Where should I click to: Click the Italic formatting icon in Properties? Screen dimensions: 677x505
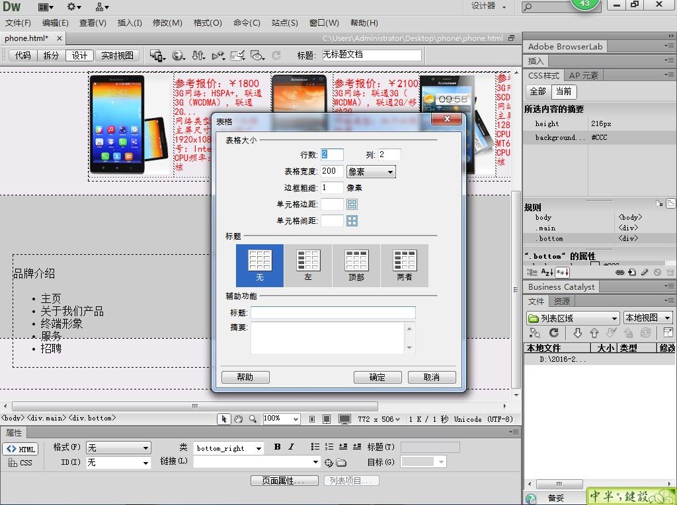pyautogui.click(x=291, y=447)
